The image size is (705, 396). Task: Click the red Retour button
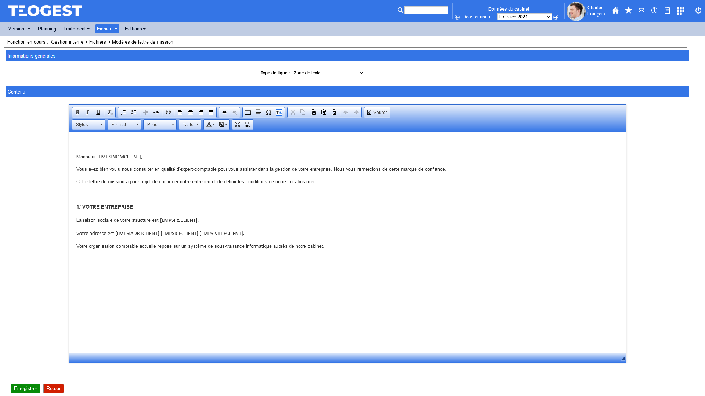point(54,388)
